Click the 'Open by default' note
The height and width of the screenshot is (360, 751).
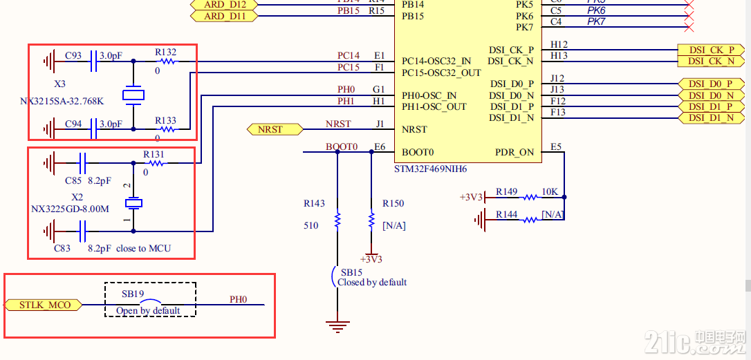click(148, 311)
